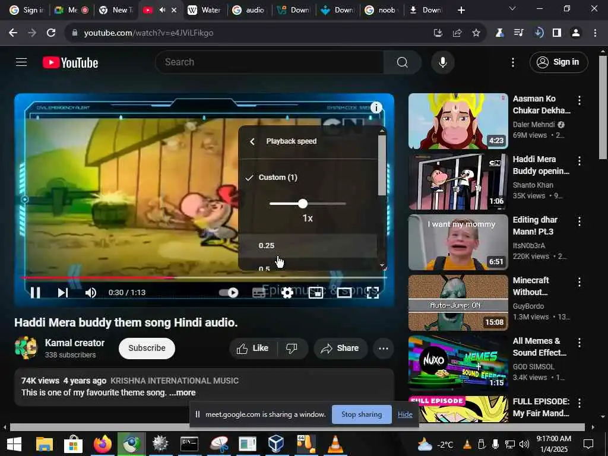
Task: Stop sharing the window
Action: [362, 414]
